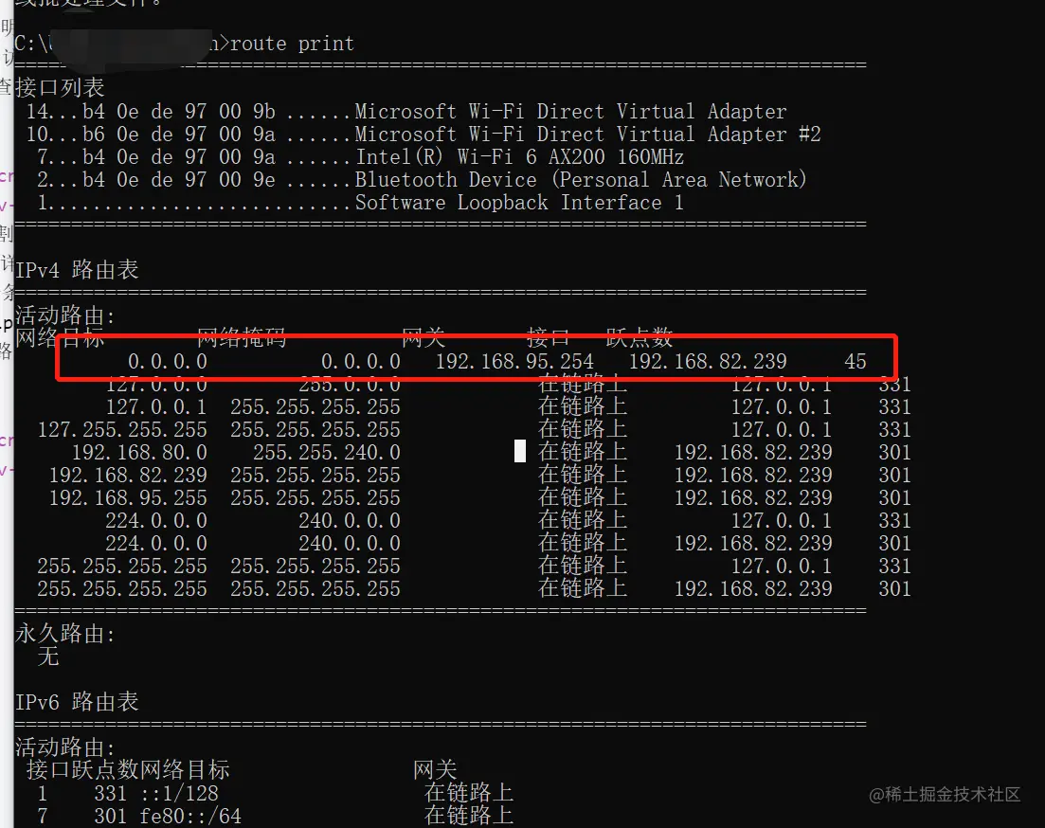Select the '接口列表' heading
Viewport: 1045px width, 828px height.
pyautogui.click(x=60, y=87)
